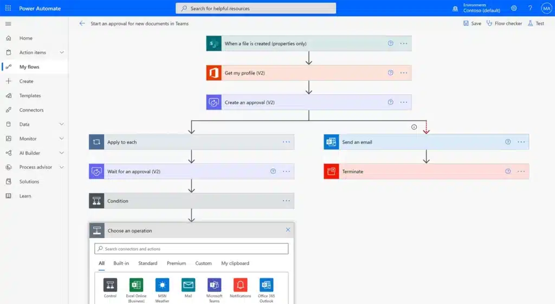Click the Condition step icon
This screenshot has width=555, height=304.
tap(96, 201)
